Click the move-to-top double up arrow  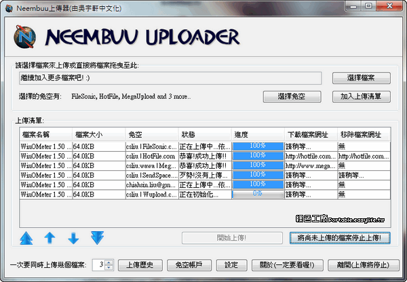pyautogui.click(x=26, y=238)
